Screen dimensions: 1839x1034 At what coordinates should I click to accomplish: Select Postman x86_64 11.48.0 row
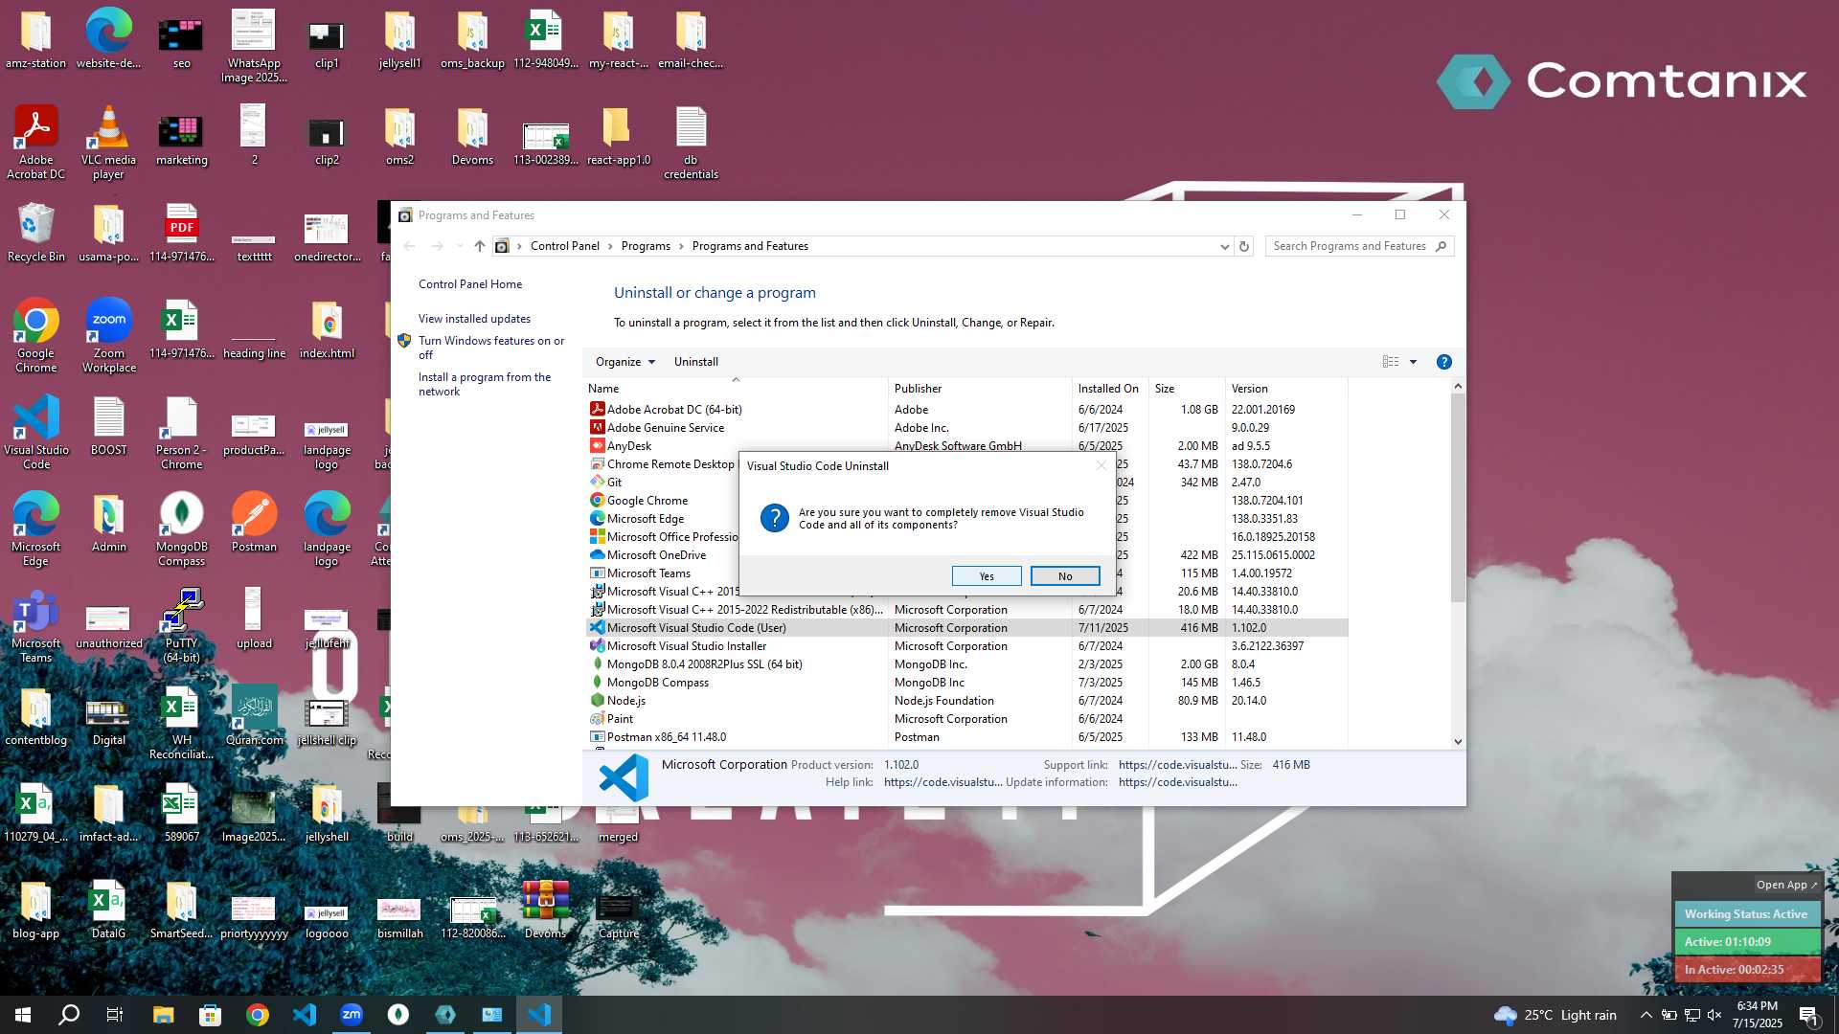967,737
